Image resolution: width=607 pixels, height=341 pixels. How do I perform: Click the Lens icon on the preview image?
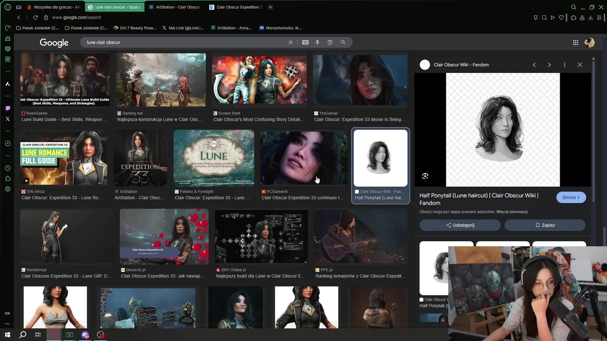coord(425,176)
